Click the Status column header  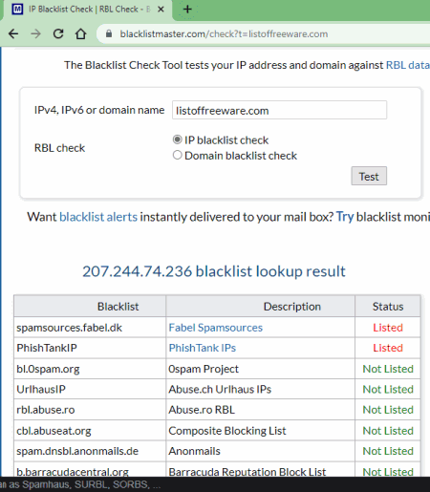388,307
